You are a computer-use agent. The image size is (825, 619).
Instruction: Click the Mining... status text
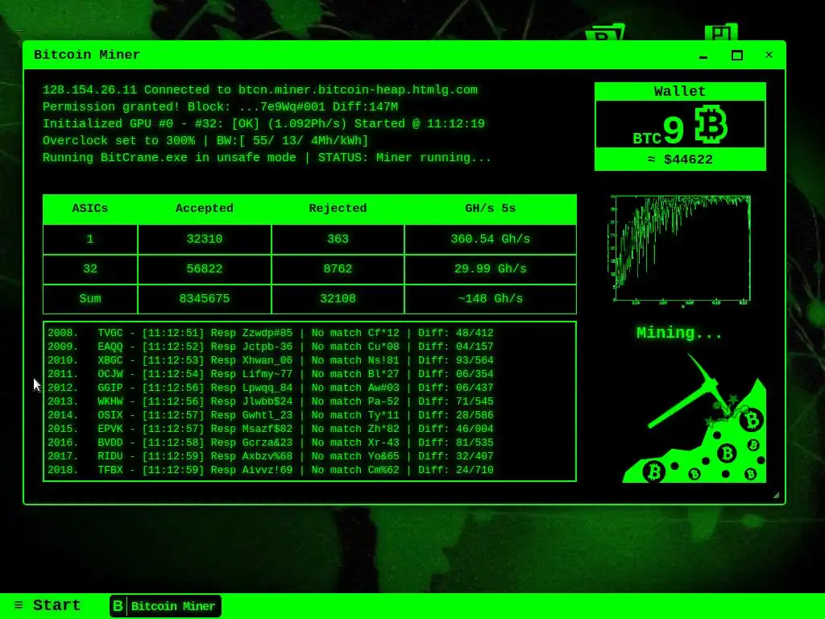coord(679,333)
